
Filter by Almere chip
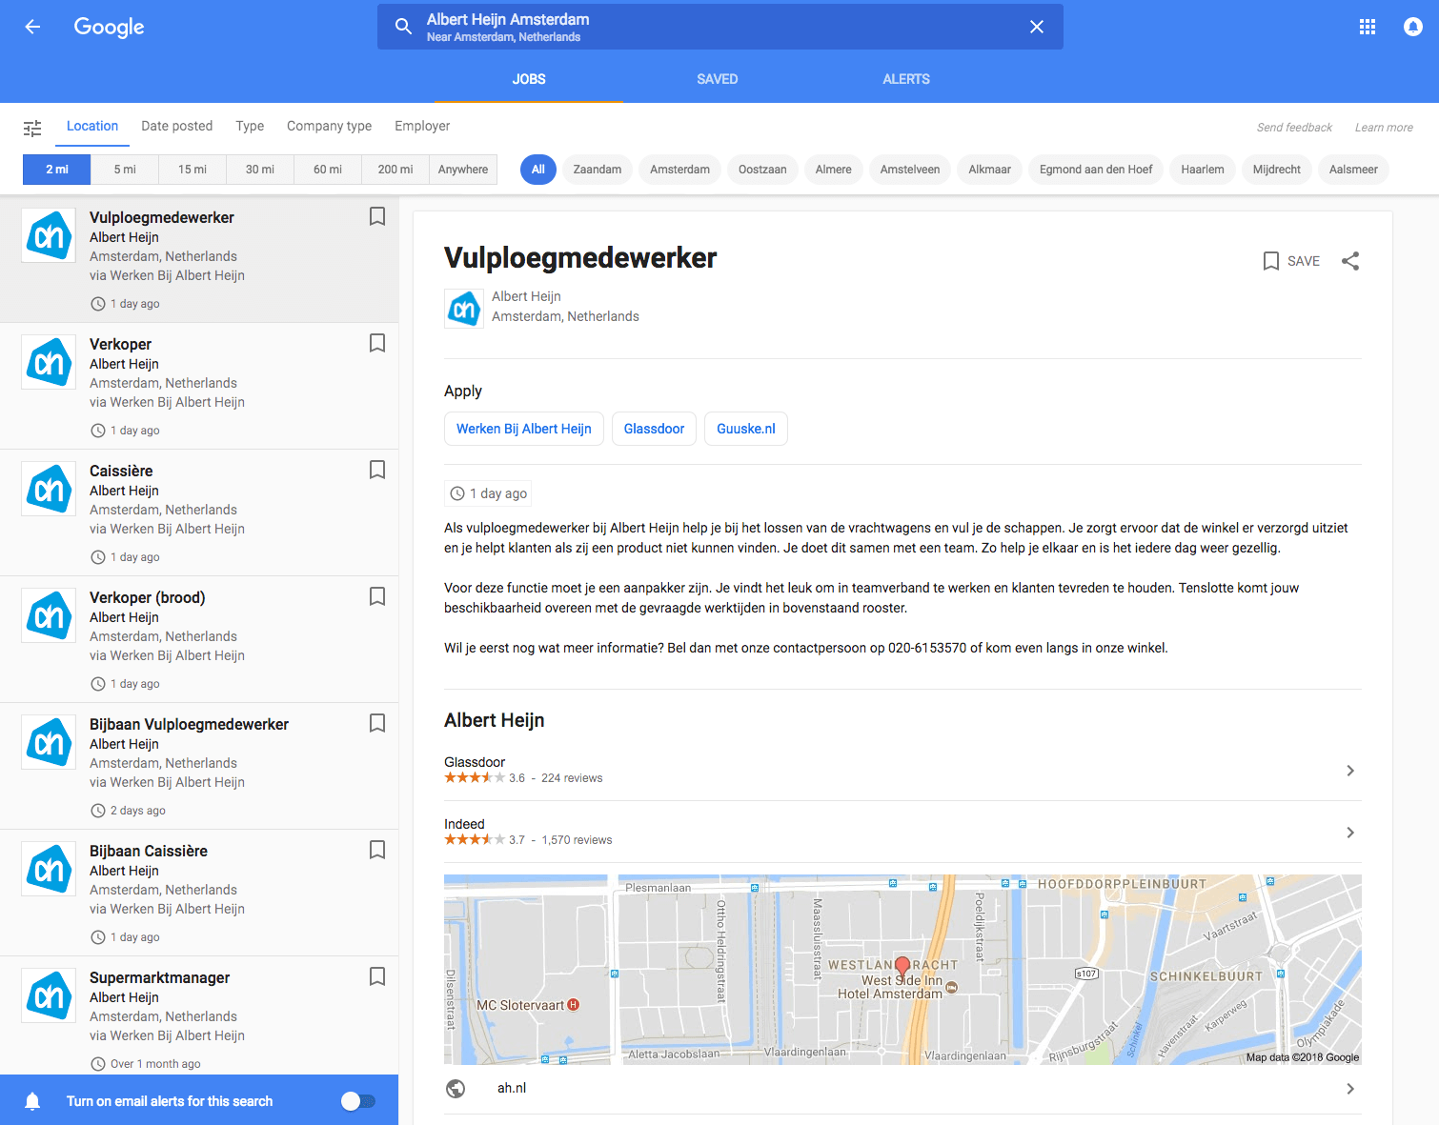[x=834, y=170]
